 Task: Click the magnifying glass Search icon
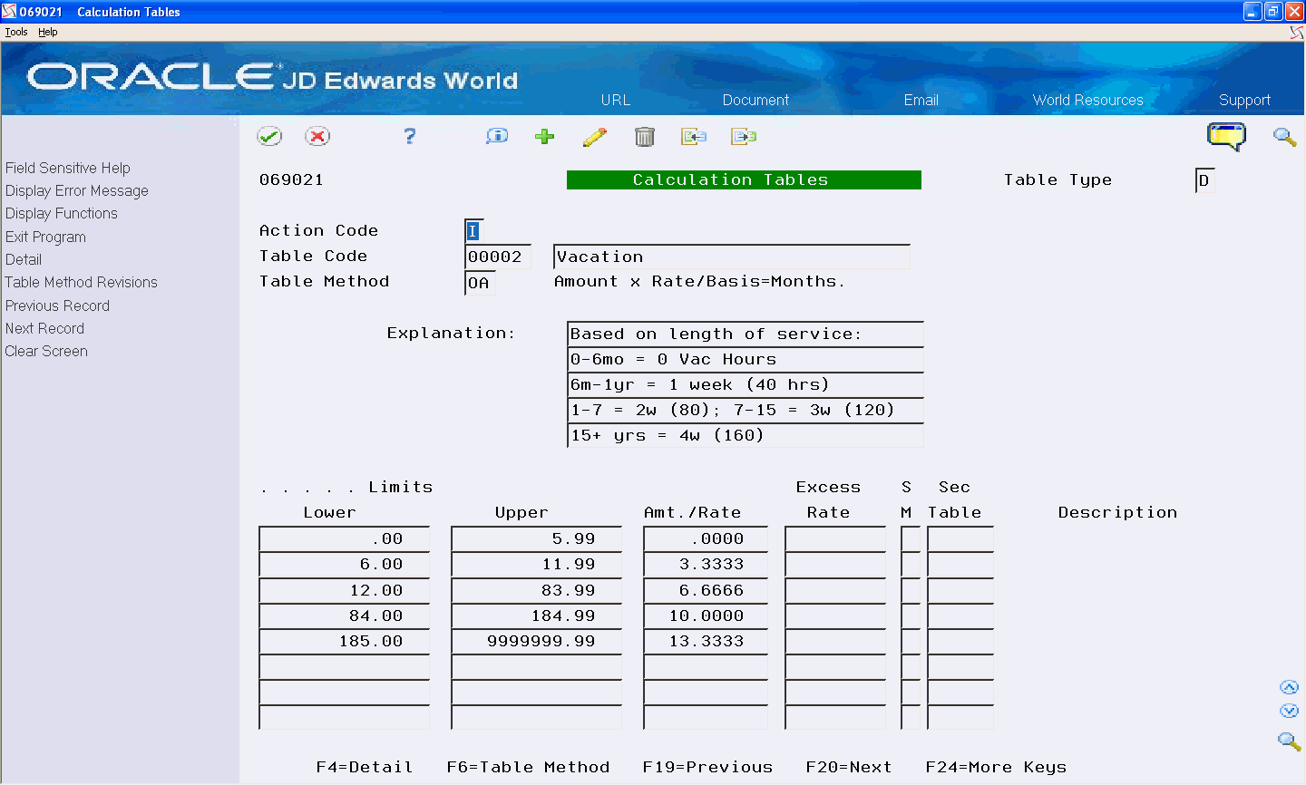tap(1284, 137)
